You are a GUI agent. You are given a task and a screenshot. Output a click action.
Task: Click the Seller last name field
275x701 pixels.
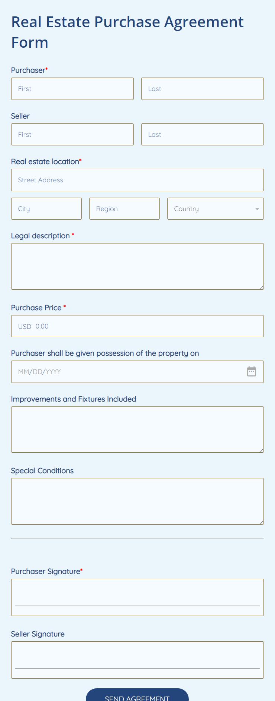[202, 135]
